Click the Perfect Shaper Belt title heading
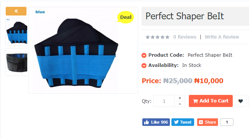 tap(185, 16)
